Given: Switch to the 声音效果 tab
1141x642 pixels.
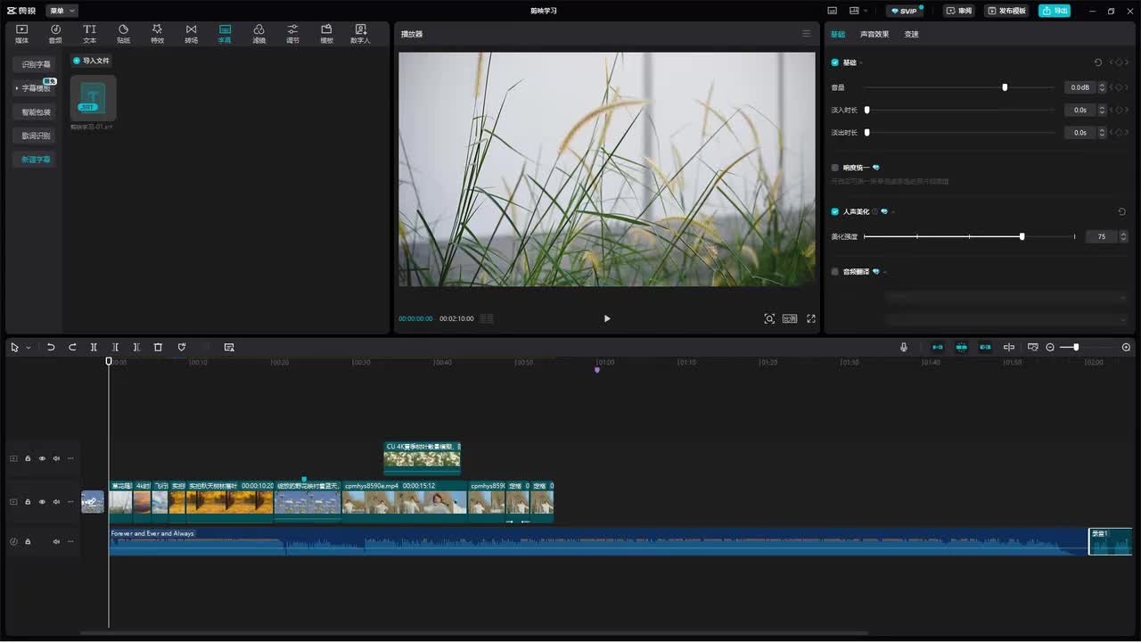Looking at the screenshot, I should (874, 34).
